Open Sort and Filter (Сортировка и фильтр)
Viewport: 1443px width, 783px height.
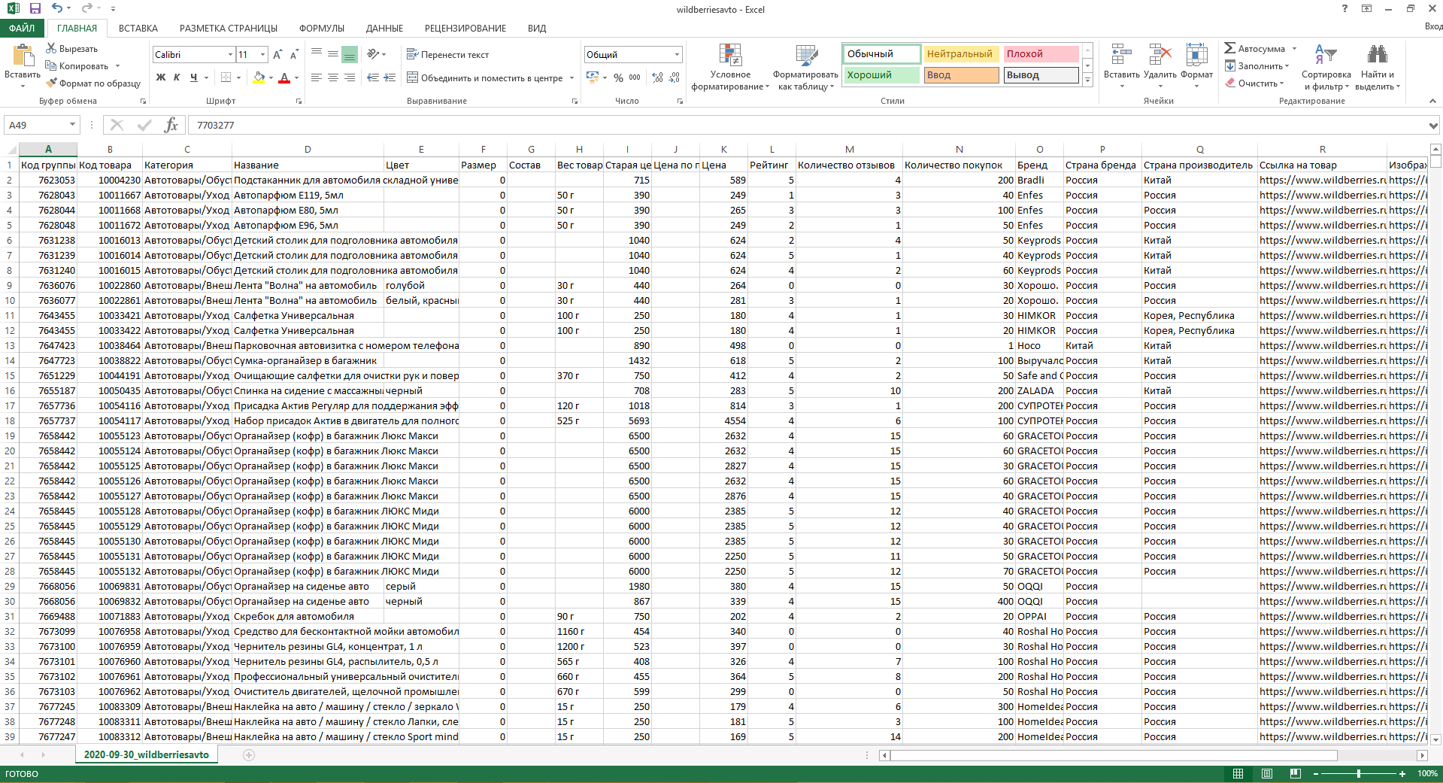[x=1326, y=68]
